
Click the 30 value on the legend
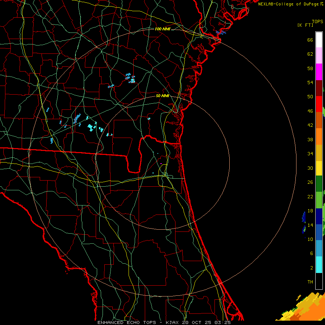click(310, 168)
